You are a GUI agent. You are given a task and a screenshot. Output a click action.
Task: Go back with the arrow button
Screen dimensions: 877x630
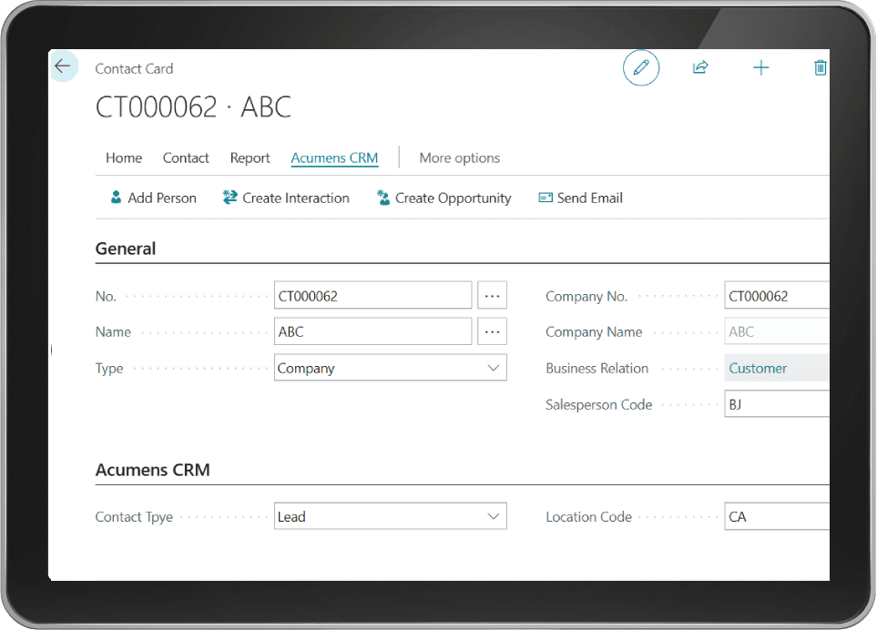pos(63,66)
